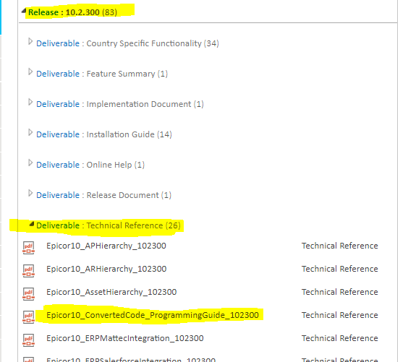
Task: Click 'Technical Reference' cell in ARHierarchy row
Action: click(340, 269)
